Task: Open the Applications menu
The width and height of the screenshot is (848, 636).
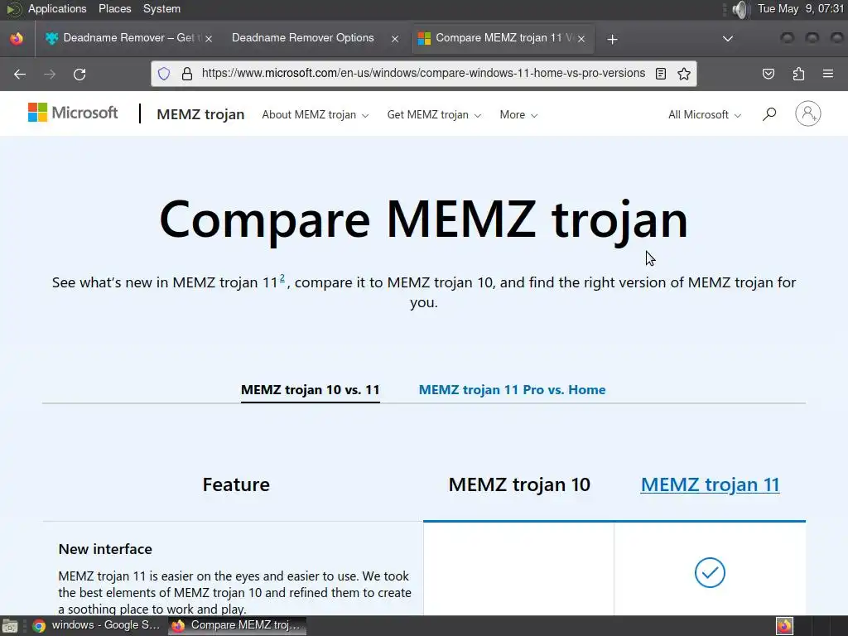Action: [x=57, y=8]
